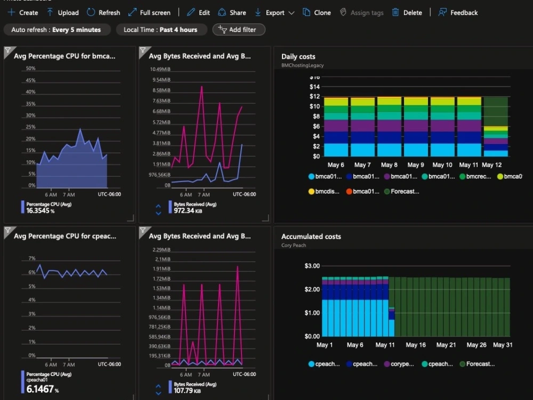Click the Feedback person icon

(x=442, y=12)
